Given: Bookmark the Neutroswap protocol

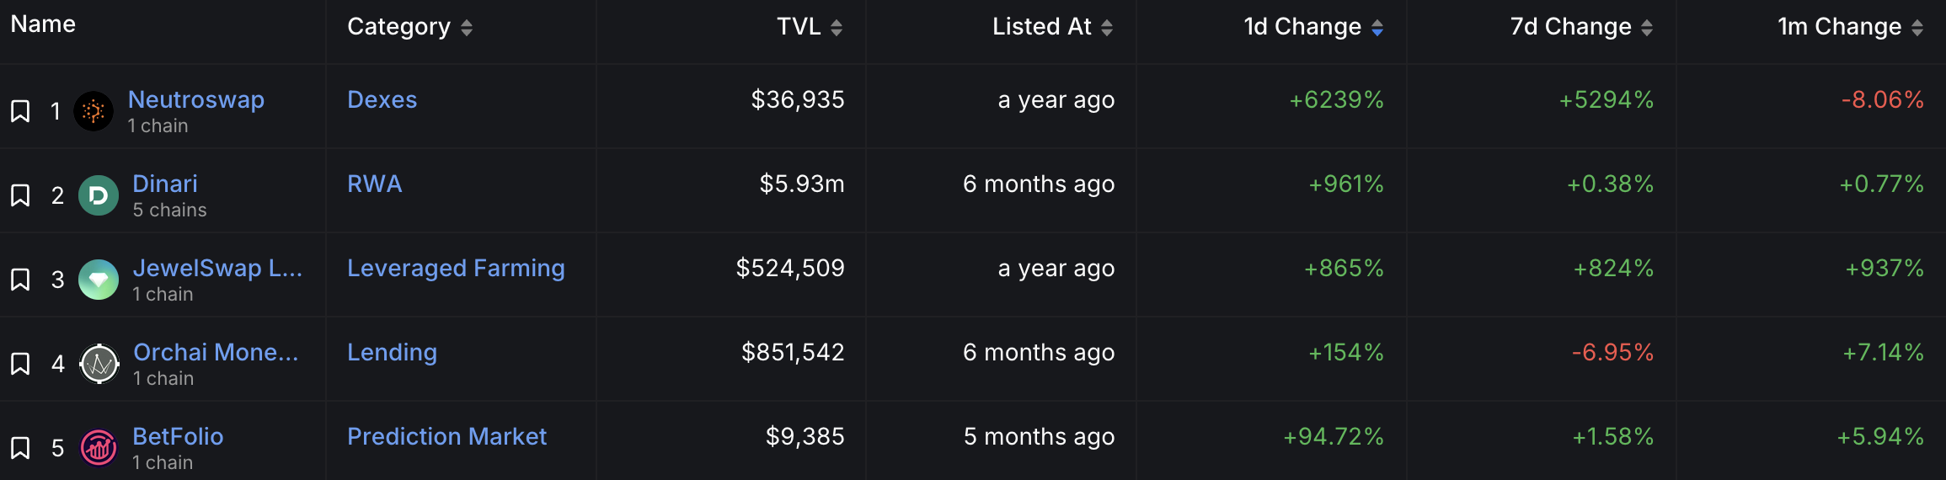Looking at the screenshot, I should click(20, 111).
